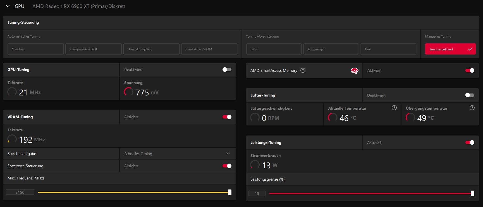The height and width of the screenshot is (207, 483).
Task: Click the Übergangstemperatur gauge dial
Action: [x=410, y=117]
